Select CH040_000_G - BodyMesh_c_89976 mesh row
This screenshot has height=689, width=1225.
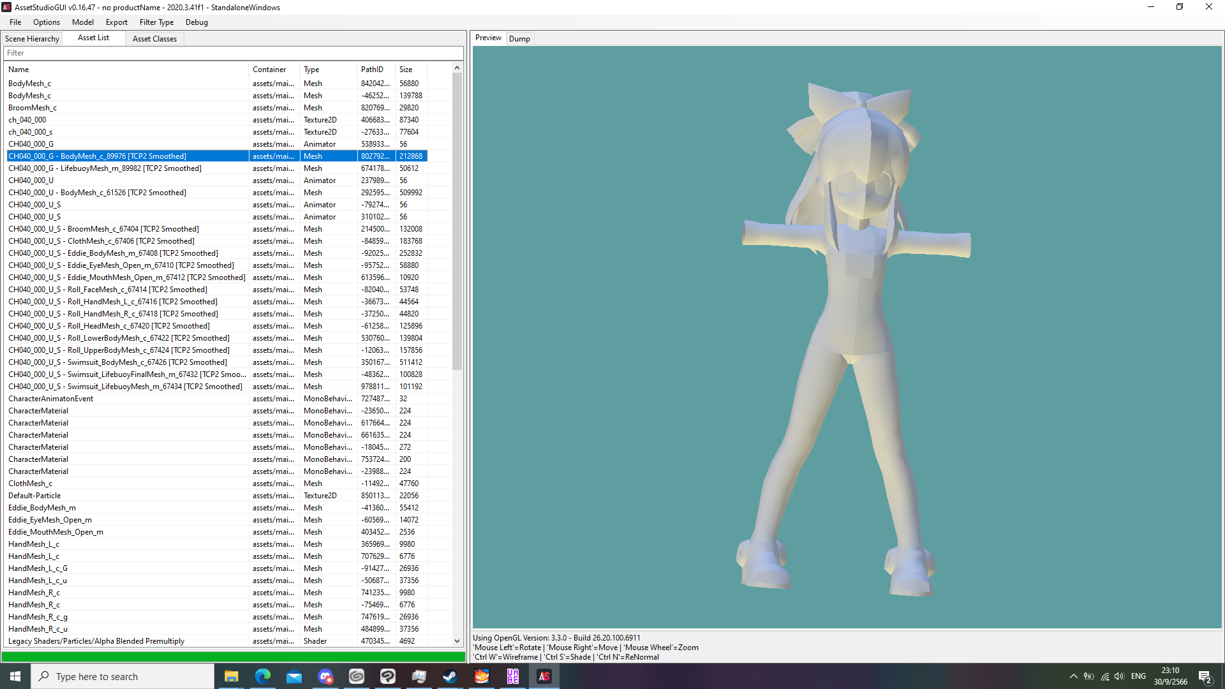(217, 156)
